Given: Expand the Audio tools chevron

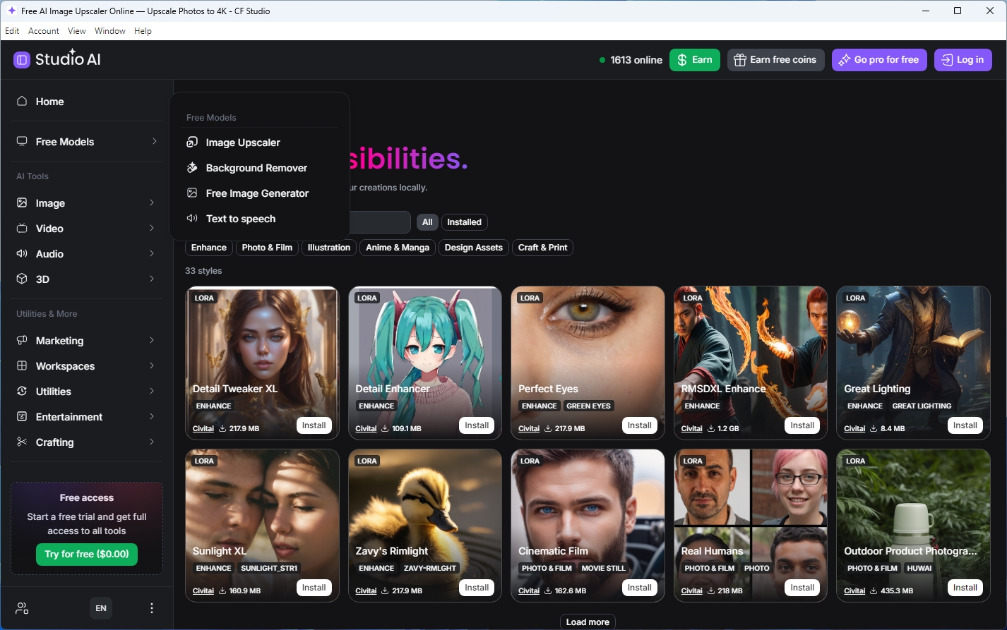Looking at the screenshot, I should [x=152, y=253].
